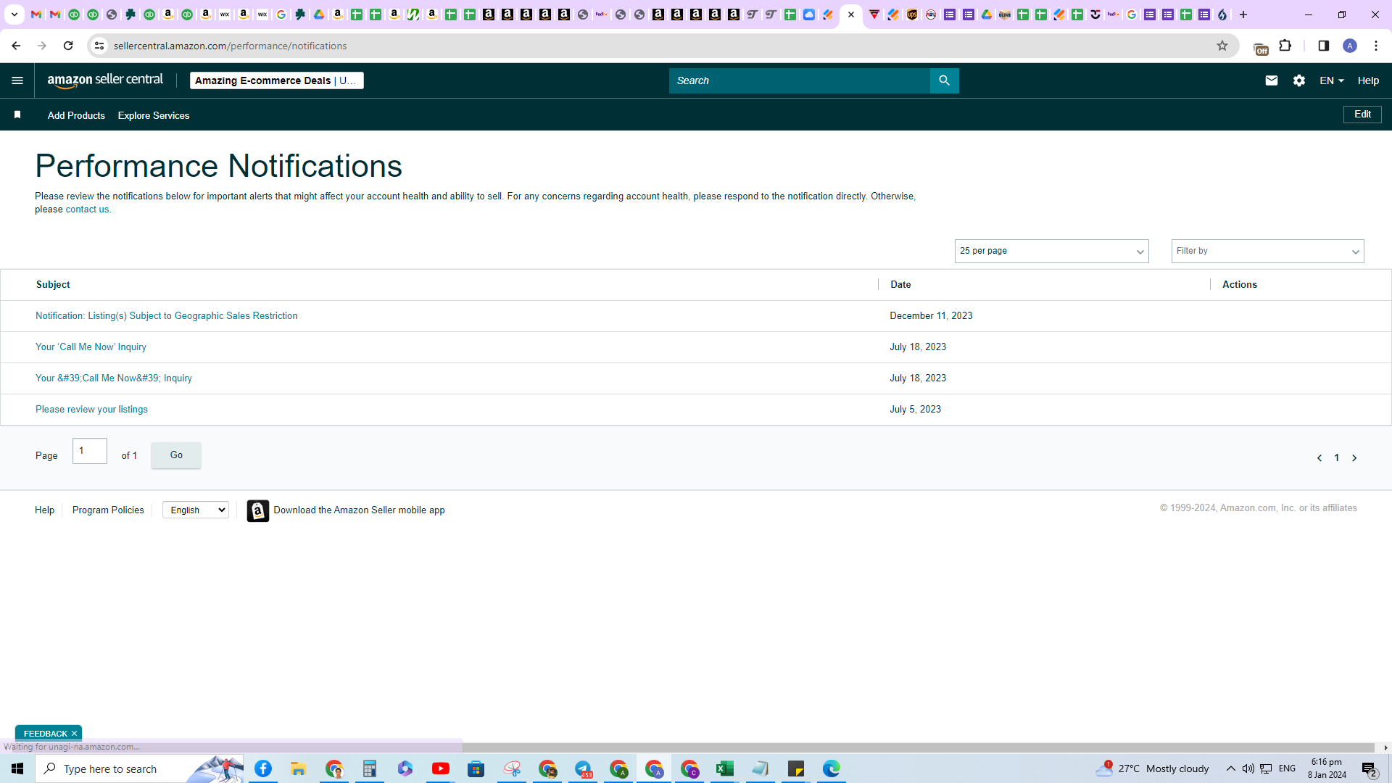
Task: Open Program Policies footer link
Action: 108,510
